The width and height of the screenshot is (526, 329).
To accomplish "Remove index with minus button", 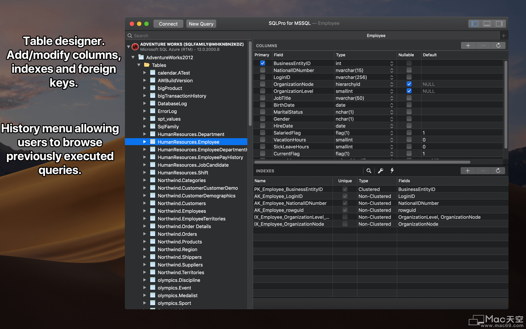I will point(483,171).
